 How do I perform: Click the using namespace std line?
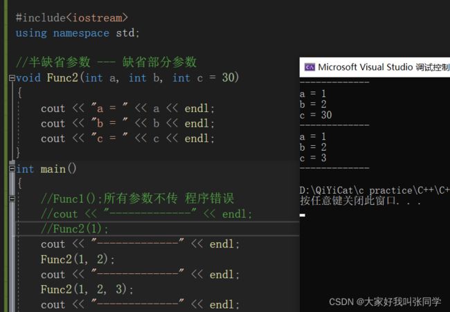[78, 33]
